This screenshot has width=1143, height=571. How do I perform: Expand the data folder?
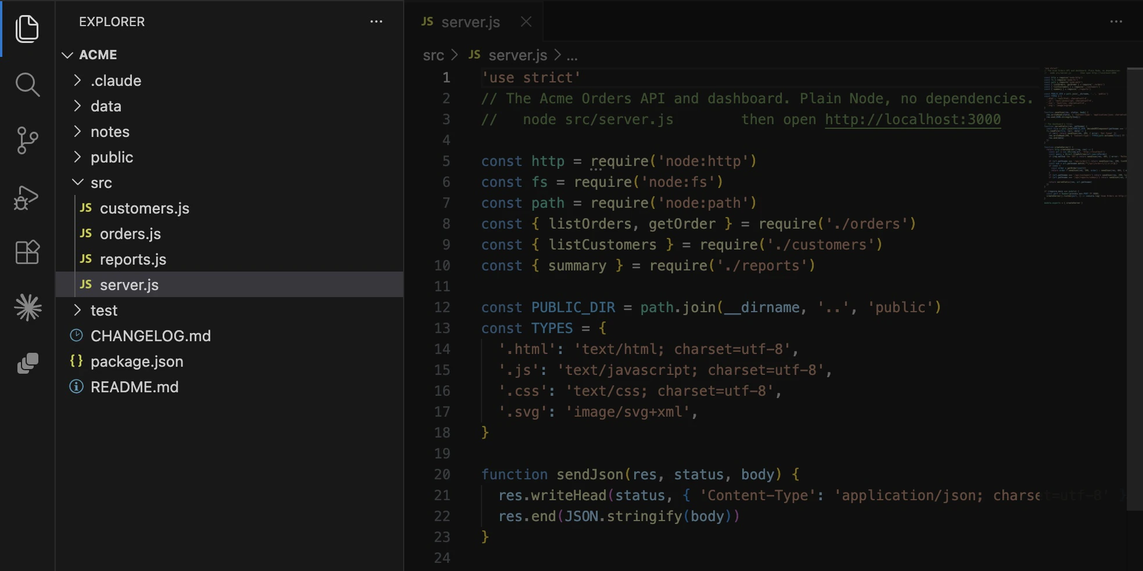click(77, 106)
